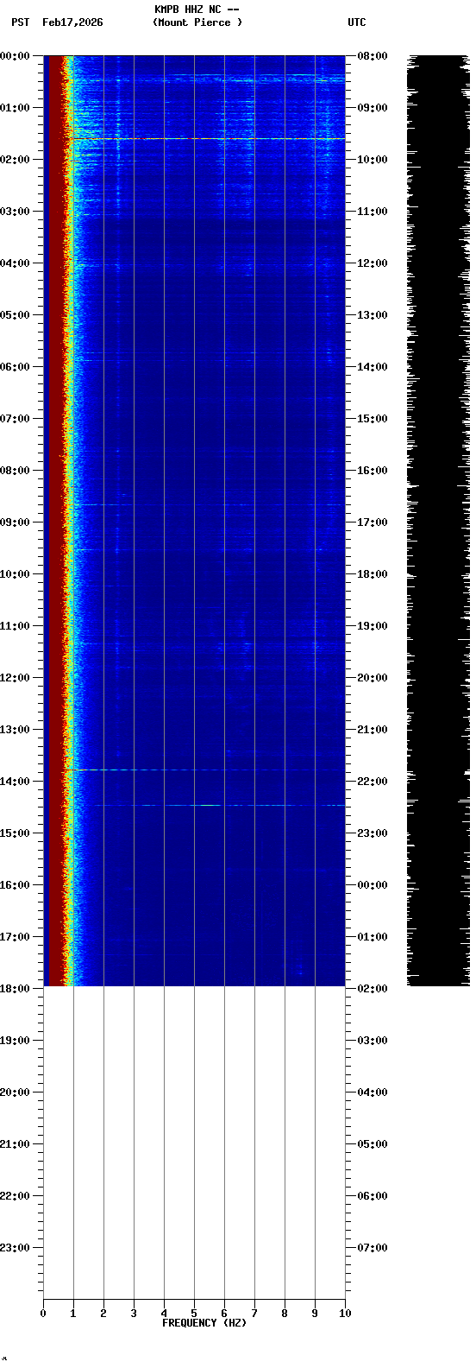Click the PST '19:00' time label

16,1041
